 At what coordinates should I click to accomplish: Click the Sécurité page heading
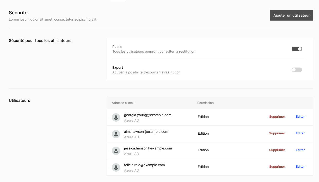(x=18, y=13)
